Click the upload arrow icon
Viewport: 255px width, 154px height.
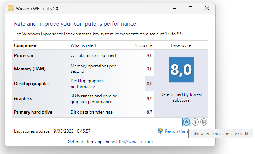tap(195, 122)
